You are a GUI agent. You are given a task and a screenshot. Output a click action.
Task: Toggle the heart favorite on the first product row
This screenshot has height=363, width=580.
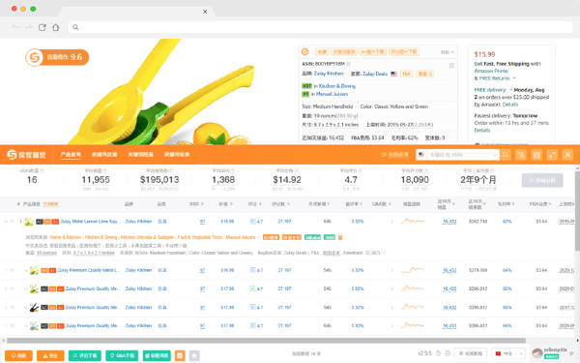click(13, 222)
